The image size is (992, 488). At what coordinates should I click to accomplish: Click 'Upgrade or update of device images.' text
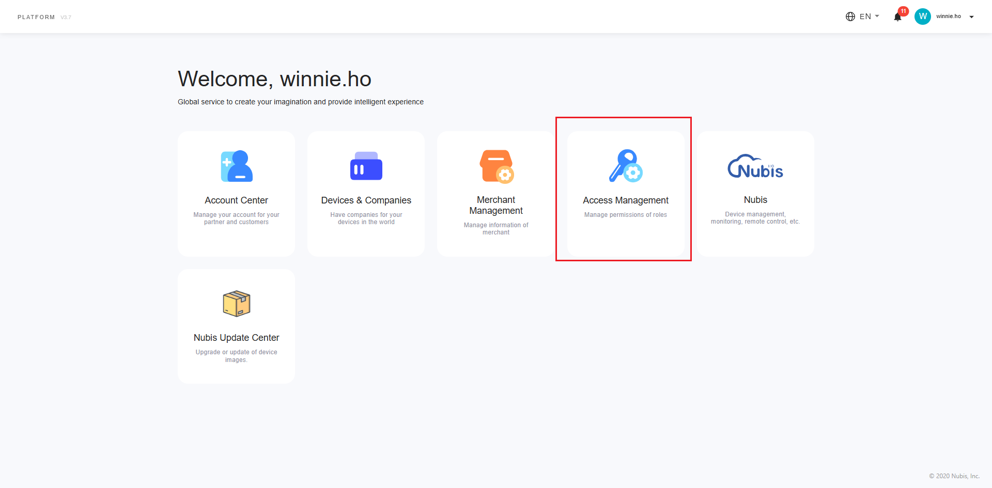[237, 356]
